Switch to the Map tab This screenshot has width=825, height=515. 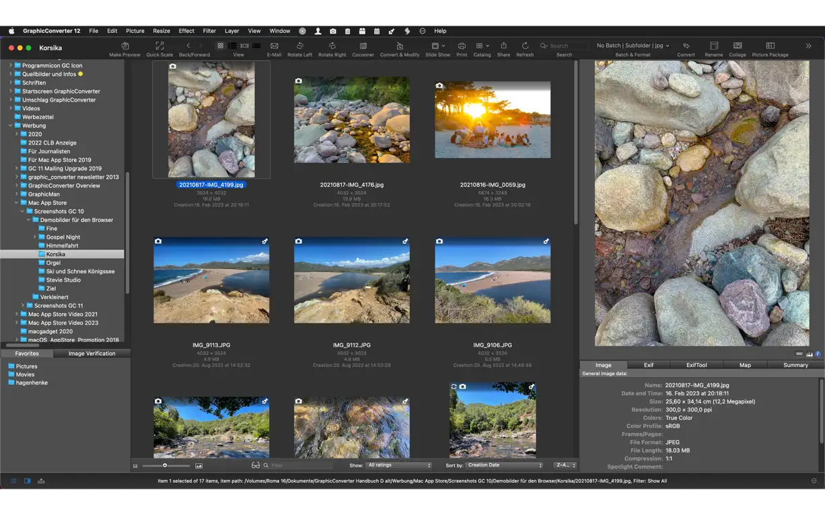[x=744, y=365]
